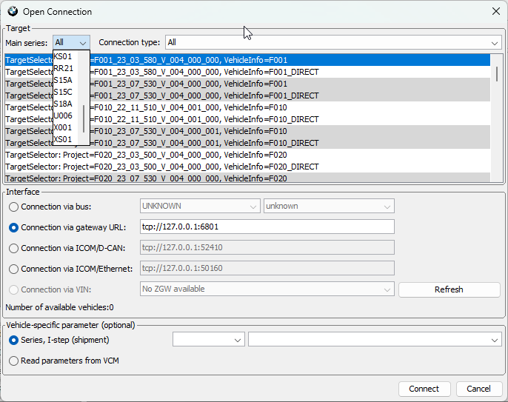The image size is (508, 402).
Task: Select row F010_23_07_530 VehicleInfo=F010
Action: (x=247, y=131)
